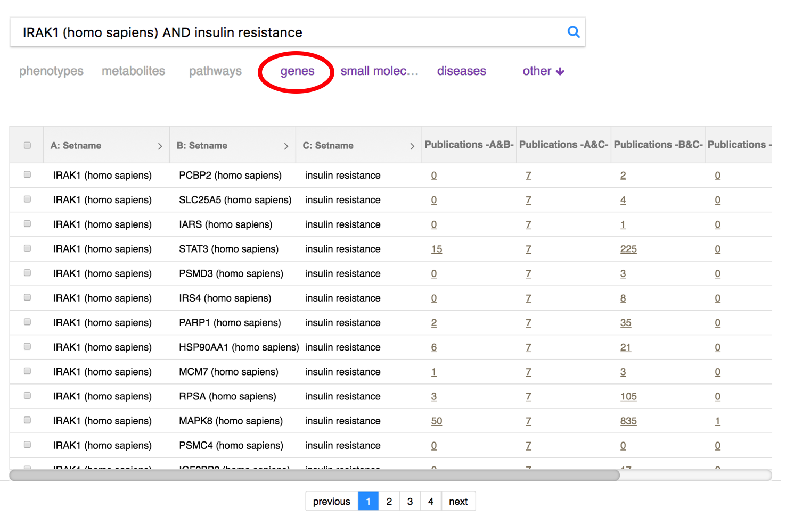786x517 pixels.
Task: Jump to results page 2
Action: pos(389,501)
